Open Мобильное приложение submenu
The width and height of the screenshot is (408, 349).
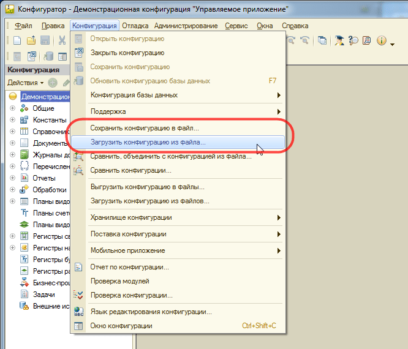click(178, 250)
